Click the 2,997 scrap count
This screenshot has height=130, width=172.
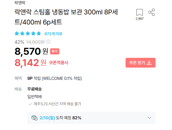tap(140, 19)
